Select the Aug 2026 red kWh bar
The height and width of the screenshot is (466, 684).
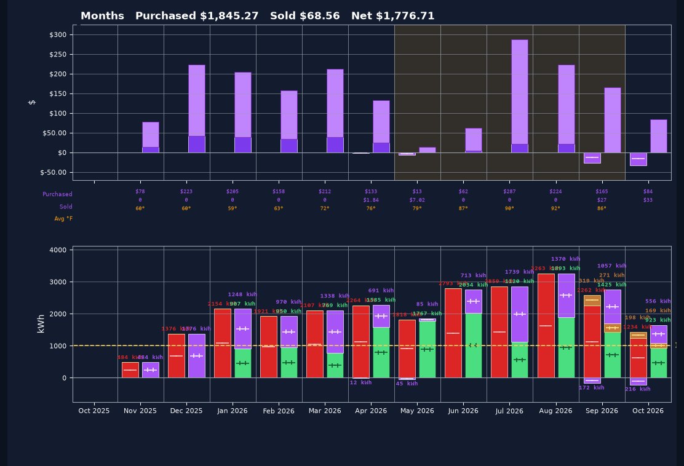(546, 326)
